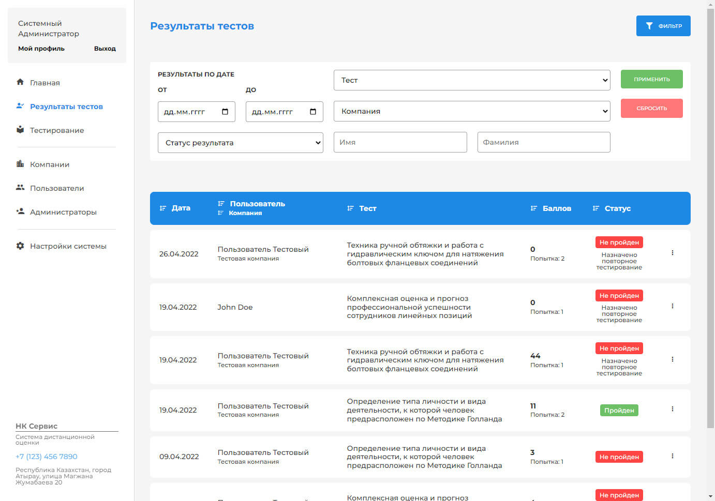
Task: Click the 09.04.2022 date cell
Action: pos(179,457)
